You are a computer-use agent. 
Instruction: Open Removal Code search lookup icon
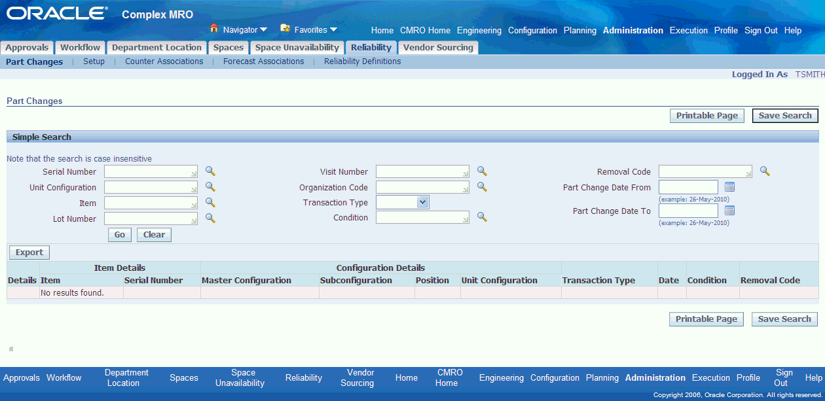(x=765, y=171)
